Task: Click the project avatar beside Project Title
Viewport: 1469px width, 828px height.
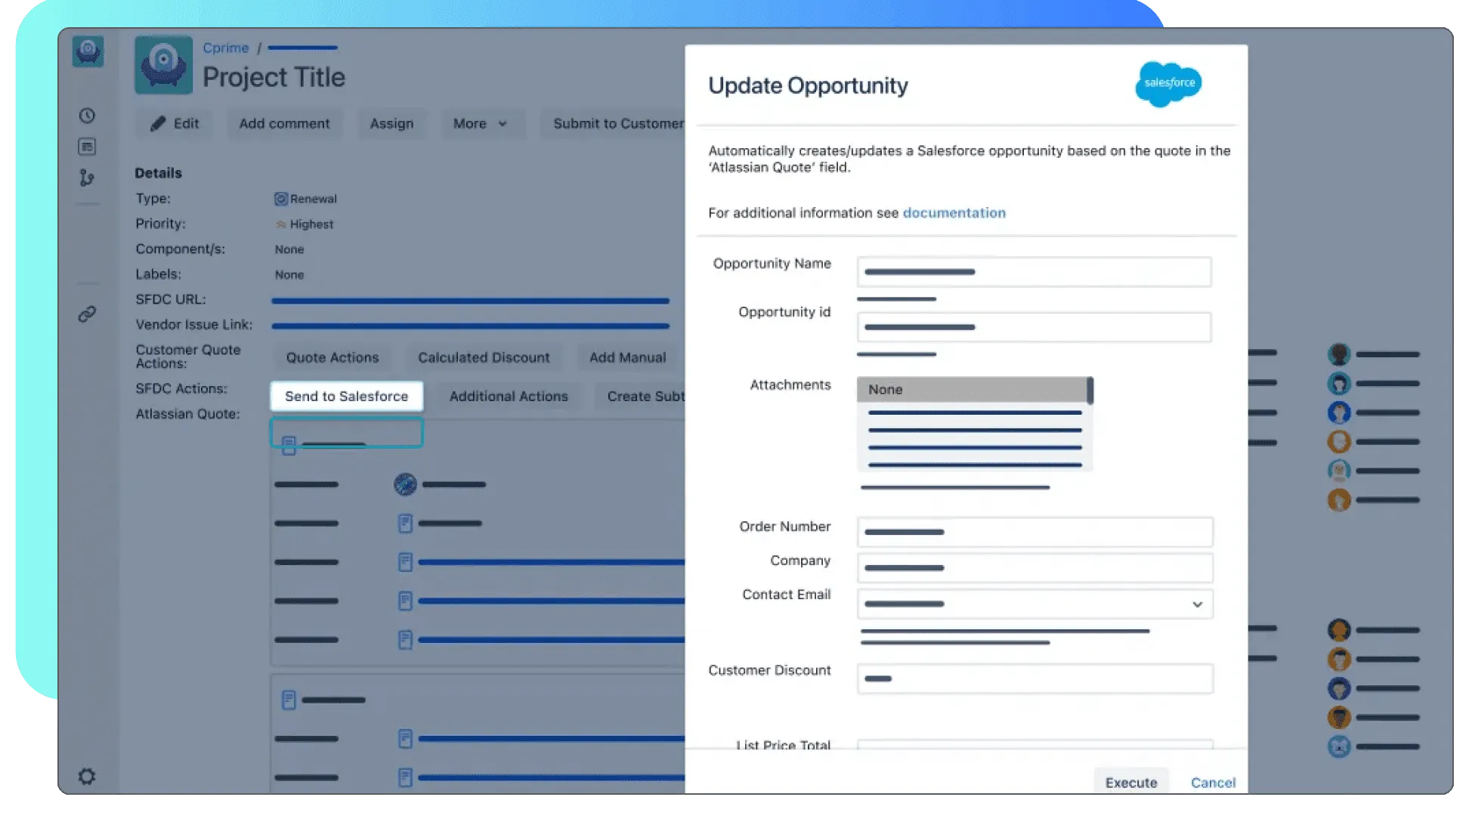Action: 163,65
